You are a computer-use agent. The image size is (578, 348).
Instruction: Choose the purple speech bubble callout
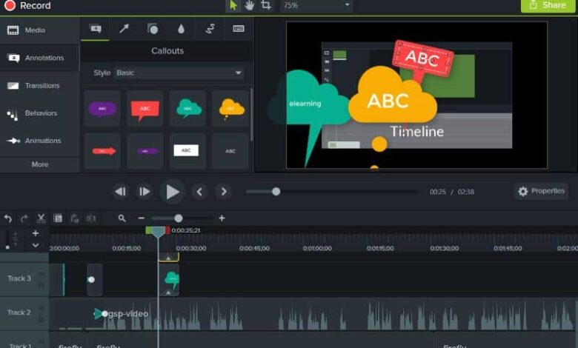[x=102, y=109]
